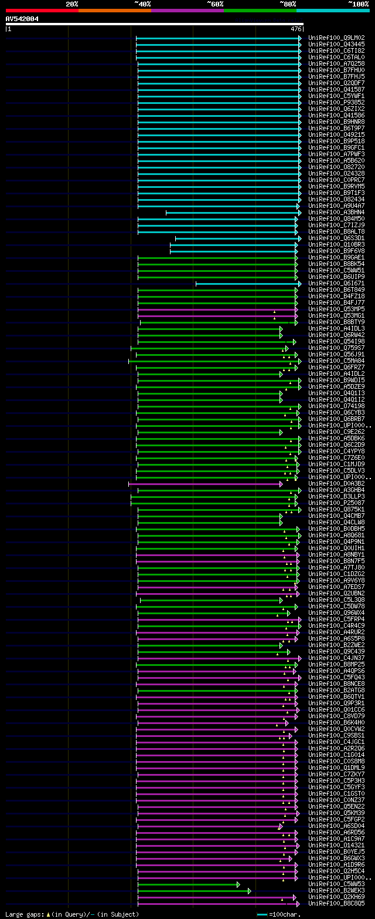375x919 pixels.
Task: Open hit UniRef100_Q6I671
Action: coord(336,283)
